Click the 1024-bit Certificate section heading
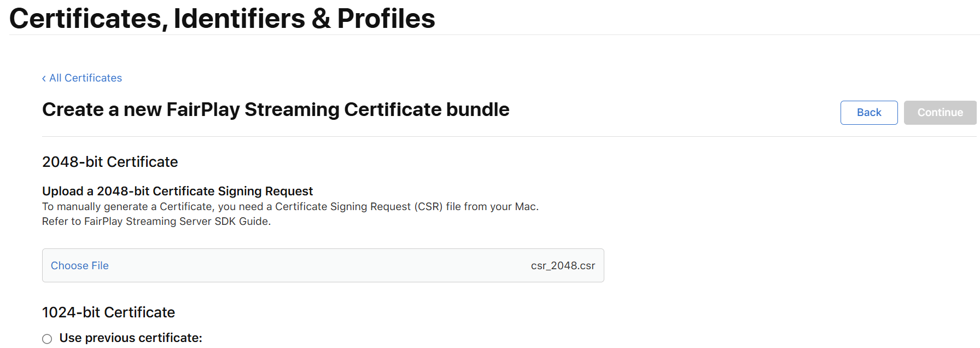The image size is (980, 348). click(108, 312)
